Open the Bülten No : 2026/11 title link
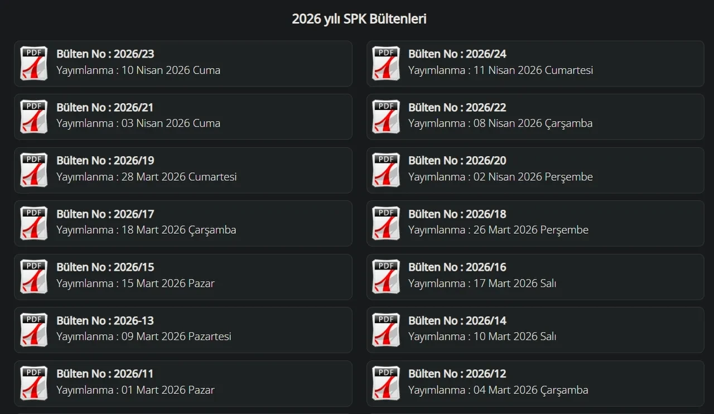This screenshot has width=714, height=414. (x=105, y=374)
